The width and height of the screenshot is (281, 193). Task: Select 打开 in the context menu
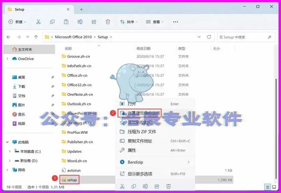pyautogui.click(x=155, y=104)
